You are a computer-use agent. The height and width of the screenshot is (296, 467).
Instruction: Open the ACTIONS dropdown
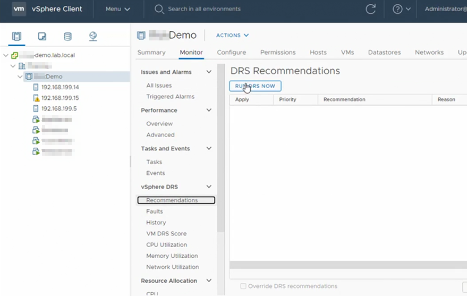(x=232, y=35)
